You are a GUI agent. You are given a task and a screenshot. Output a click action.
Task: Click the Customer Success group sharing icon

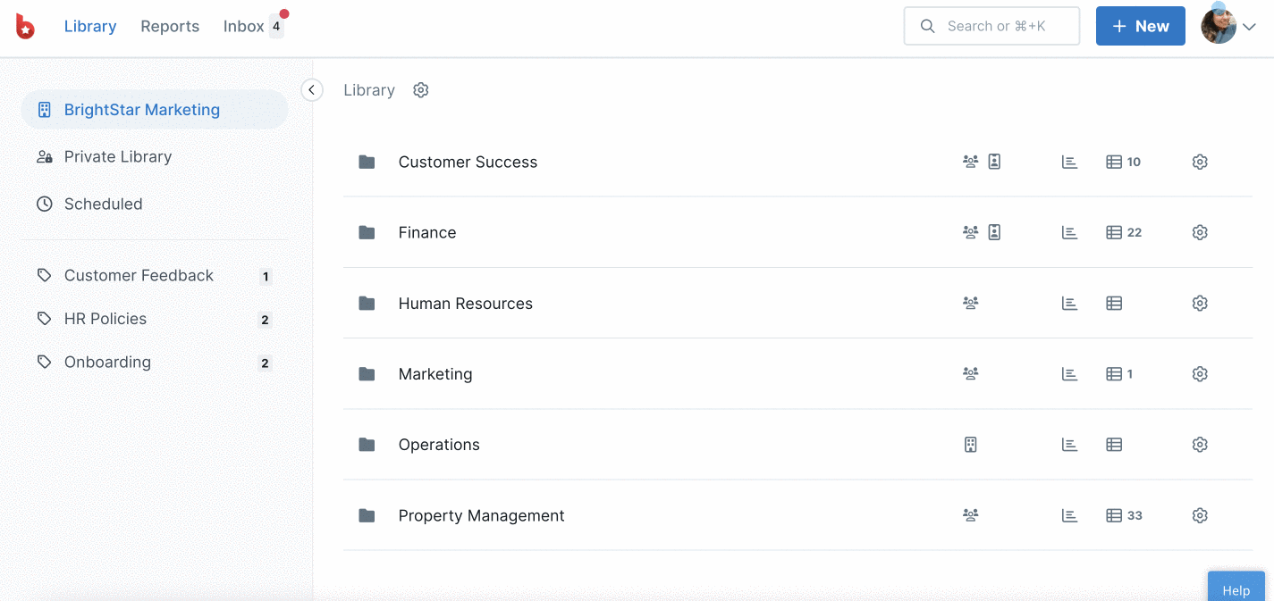click(x=970, y=162)
